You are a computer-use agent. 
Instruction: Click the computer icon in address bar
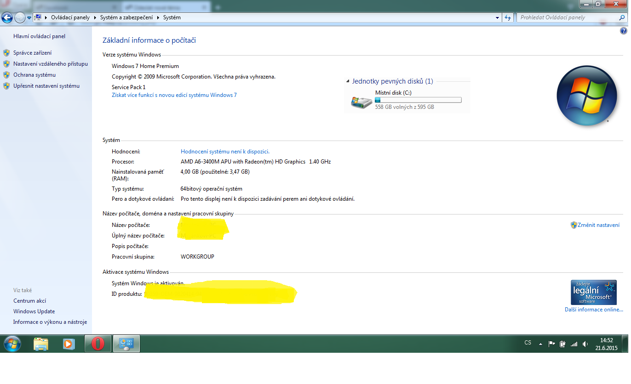38,17
